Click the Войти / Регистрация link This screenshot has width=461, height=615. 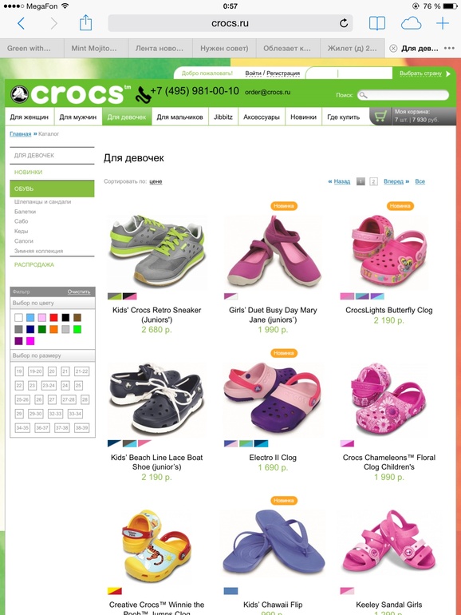272,73
